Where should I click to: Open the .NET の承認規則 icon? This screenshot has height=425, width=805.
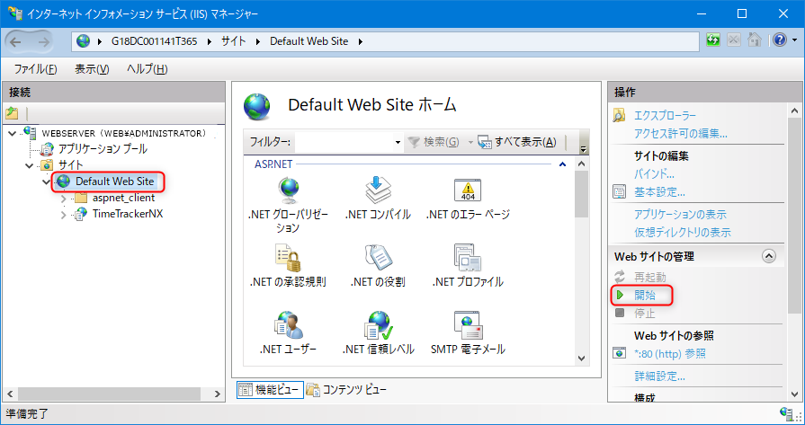click(x=288, y=257)
